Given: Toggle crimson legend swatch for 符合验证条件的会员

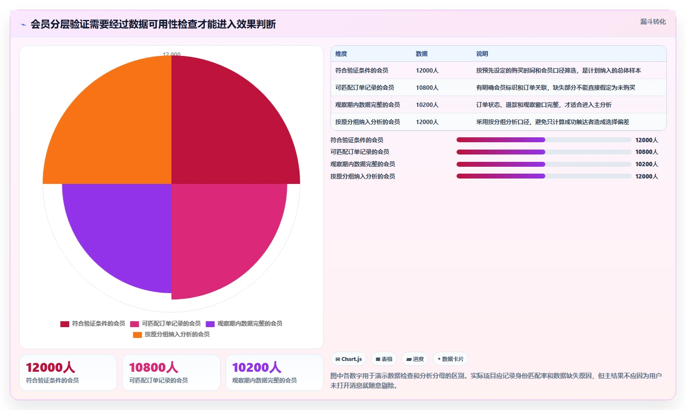Looking at the screenshot, I should 65,324.
